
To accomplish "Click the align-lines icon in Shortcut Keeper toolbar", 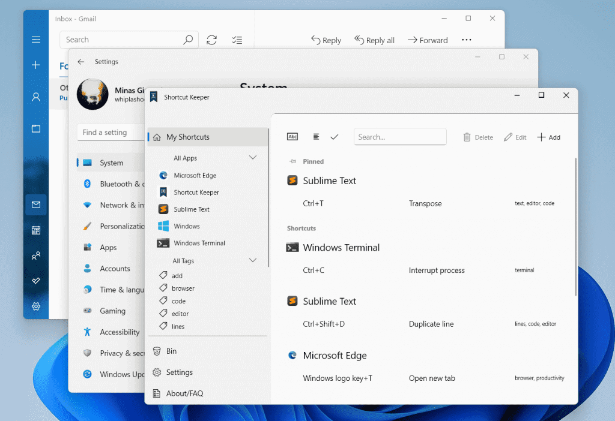I will tap(316, 137).
